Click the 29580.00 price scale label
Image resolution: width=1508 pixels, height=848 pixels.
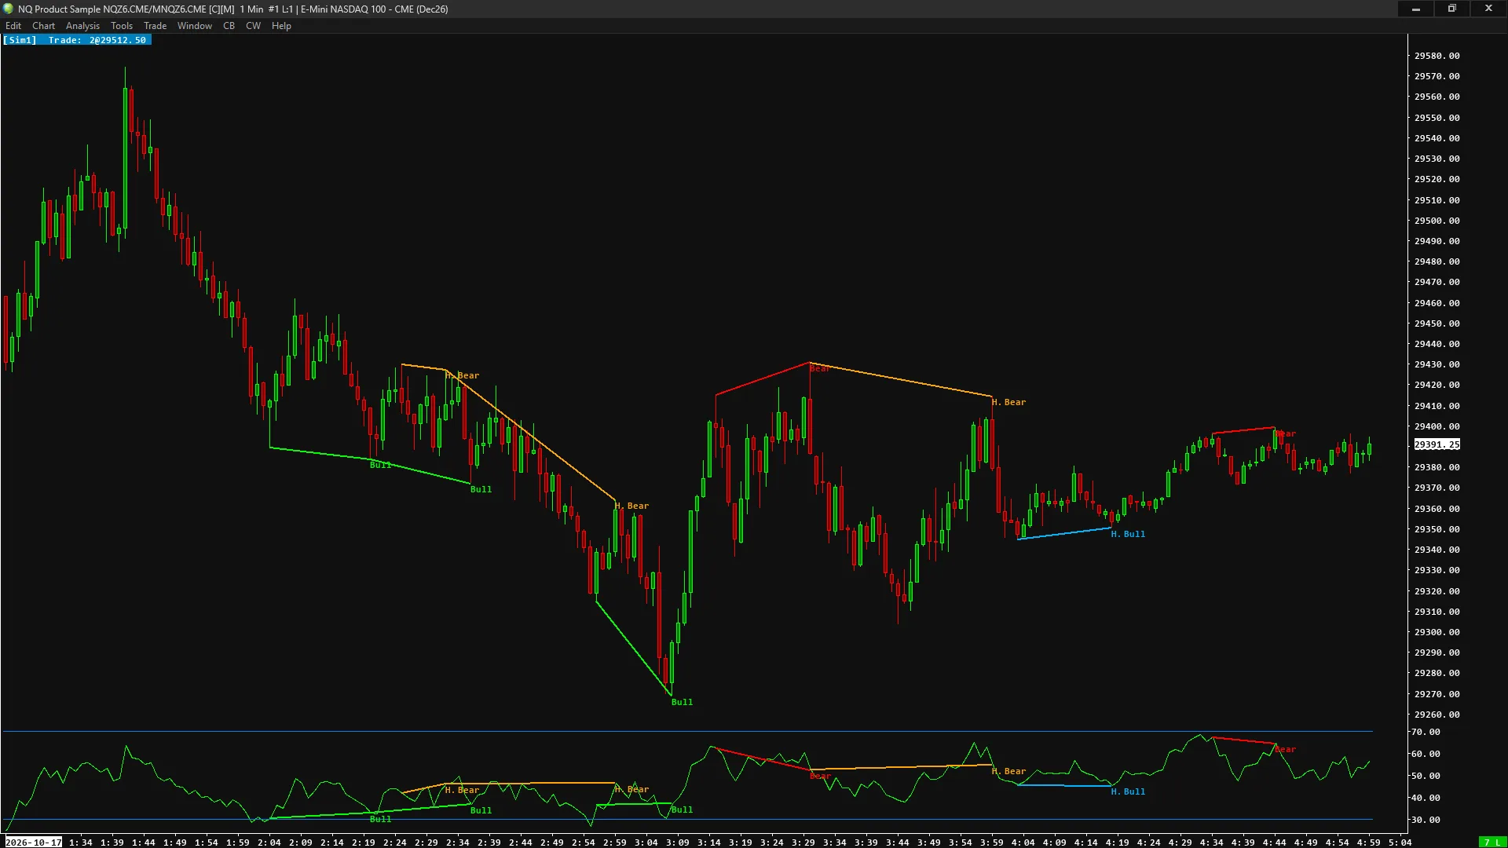[1437, 56]
